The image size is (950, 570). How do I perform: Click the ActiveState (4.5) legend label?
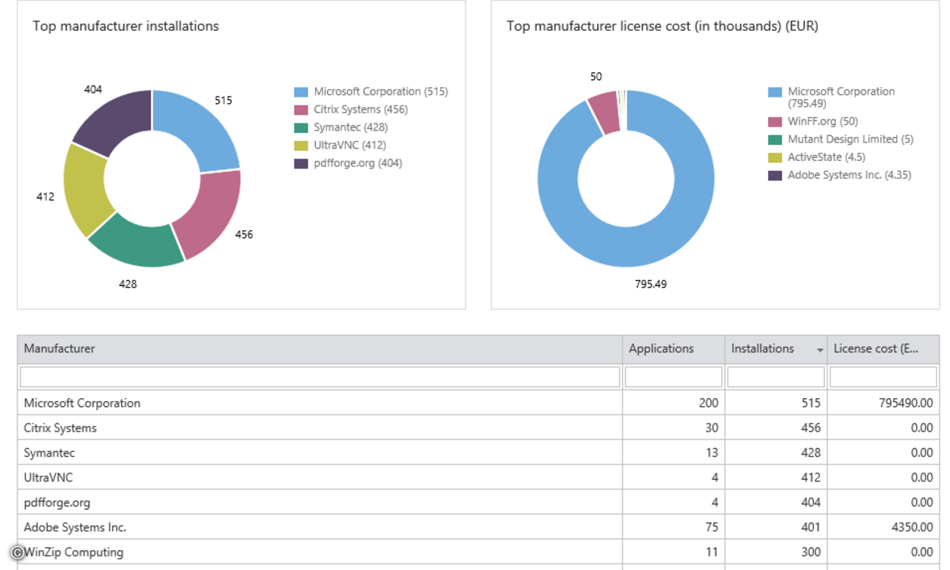(826, 158)
